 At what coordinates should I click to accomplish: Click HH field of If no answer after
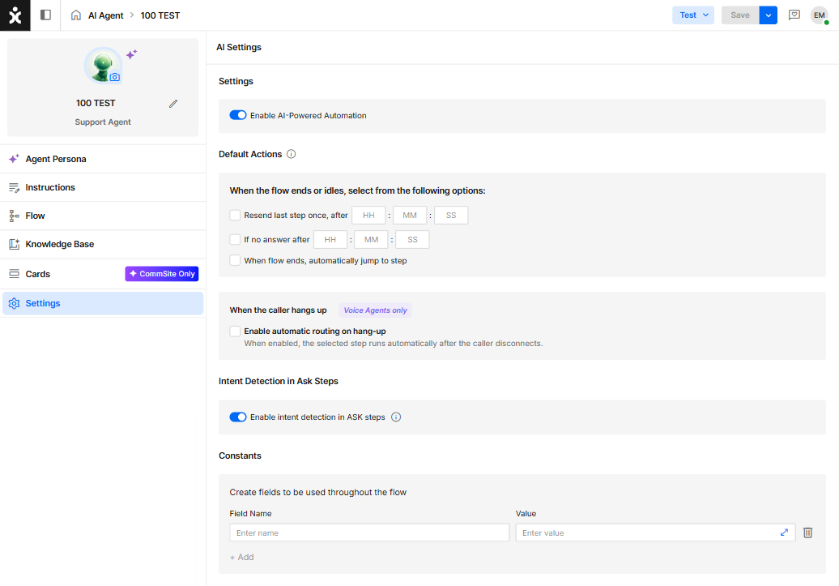coord(330,239)
